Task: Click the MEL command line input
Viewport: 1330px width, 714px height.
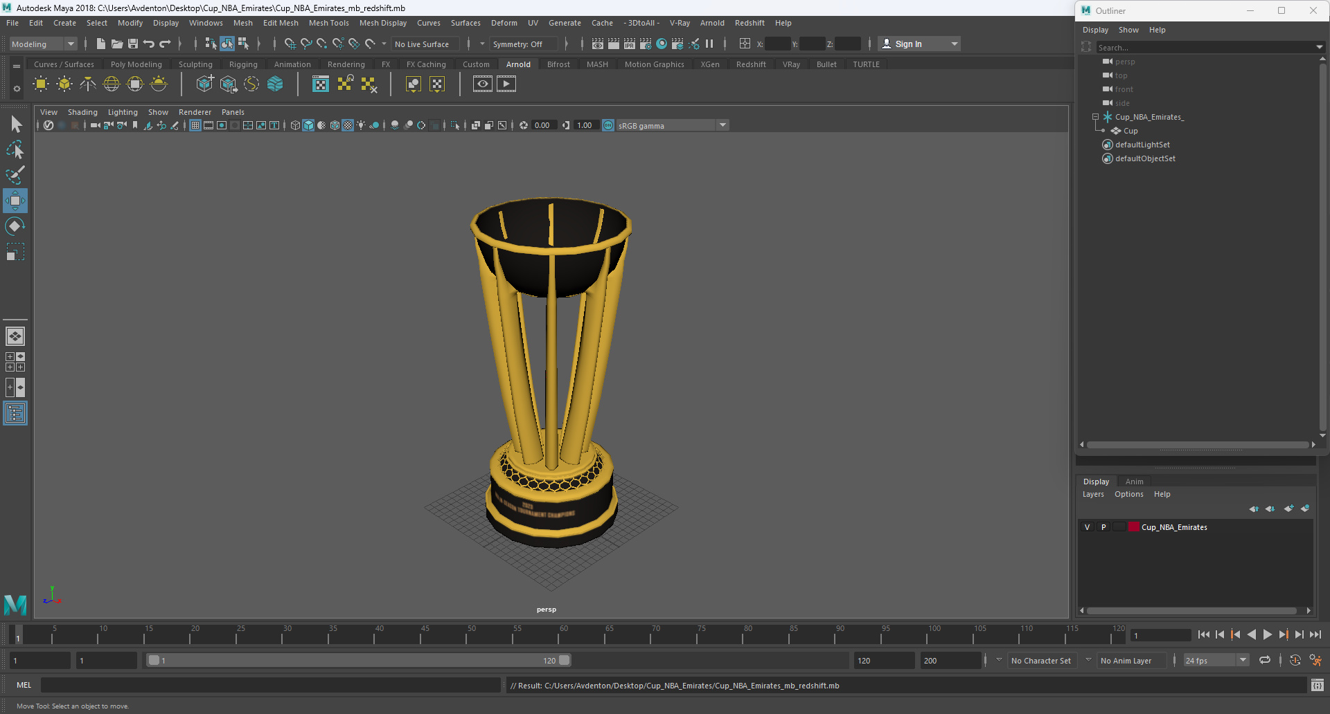Action: tap(270, 686)
